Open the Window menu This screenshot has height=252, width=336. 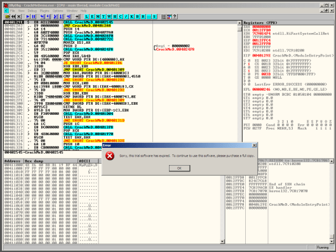click(72, 11)
